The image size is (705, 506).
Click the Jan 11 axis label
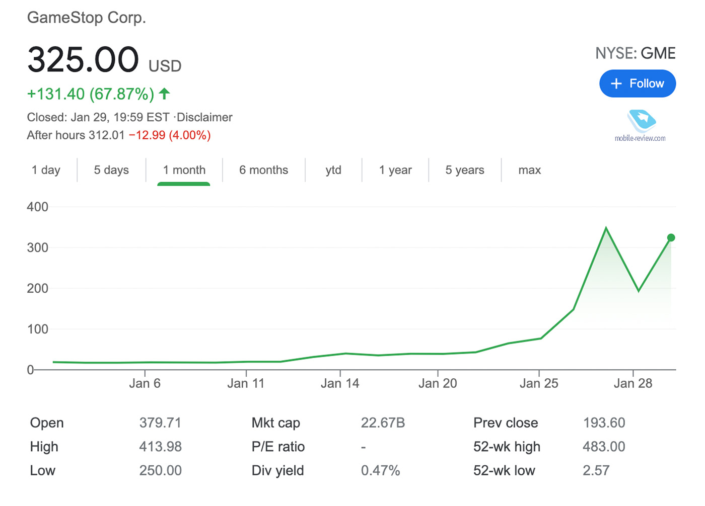tap(246, 383)
